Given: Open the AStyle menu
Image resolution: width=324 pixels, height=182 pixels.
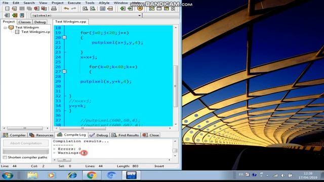Looking at the screenshot, I should coord(104,3).
